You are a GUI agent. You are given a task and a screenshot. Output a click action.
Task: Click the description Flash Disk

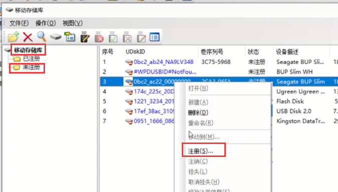tap(290, 101)
